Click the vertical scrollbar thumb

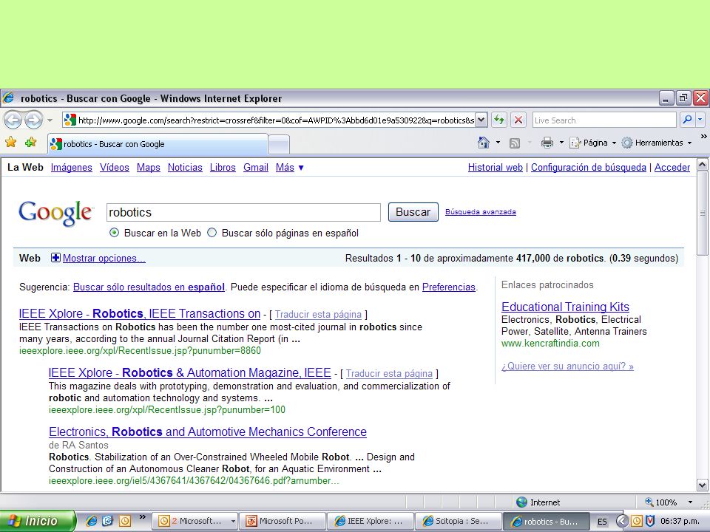(702, 213)
